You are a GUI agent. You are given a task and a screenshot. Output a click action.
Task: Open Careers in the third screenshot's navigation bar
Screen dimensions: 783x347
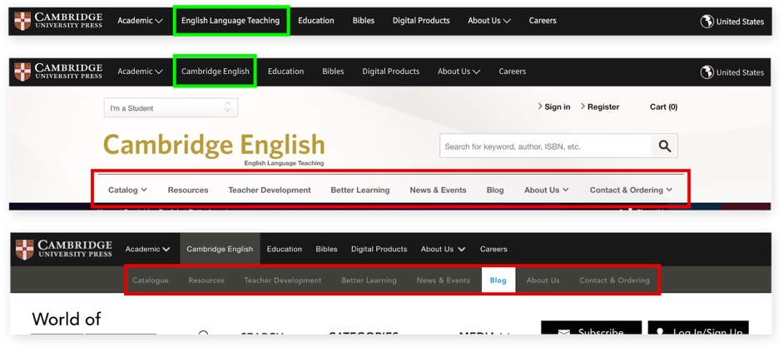click(x=494, y=249)
